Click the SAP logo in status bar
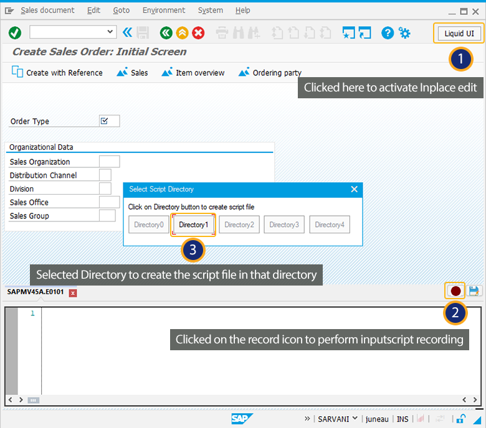This screenshot has height=428, width=486. coord(242,419)
